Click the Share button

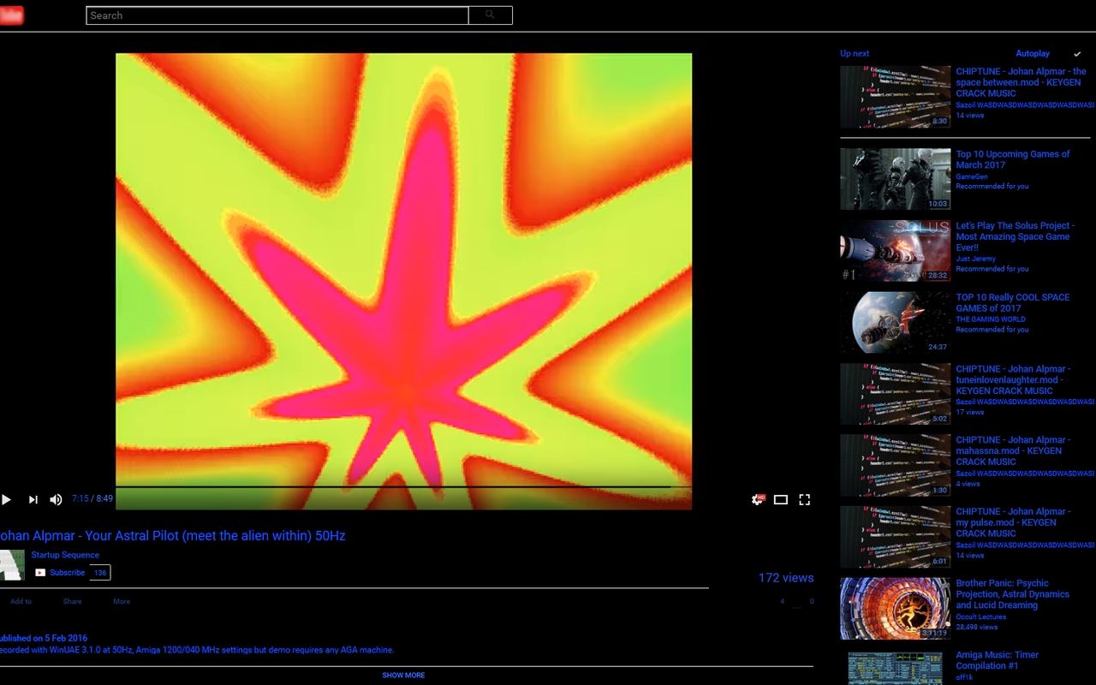[x=73, y=602]
